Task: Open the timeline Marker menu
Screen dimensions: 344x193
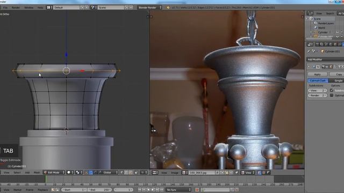Action: coord(17,190)
